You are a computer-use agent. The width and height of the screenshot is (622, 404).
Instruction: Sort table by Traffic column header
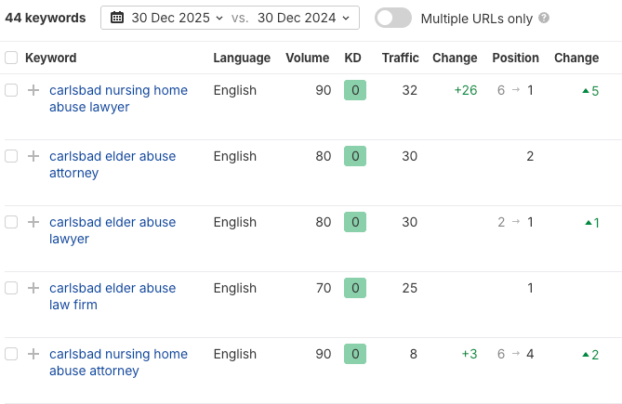(400, 58)
